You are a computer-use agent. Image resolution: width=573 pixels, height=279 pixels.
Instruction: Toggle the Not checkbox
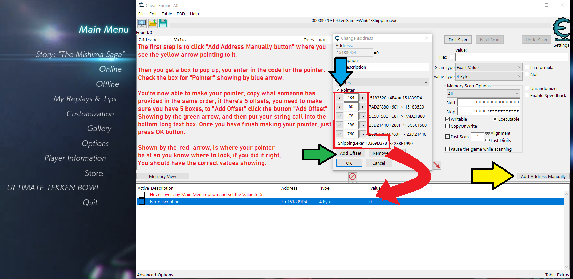(527, 74)
